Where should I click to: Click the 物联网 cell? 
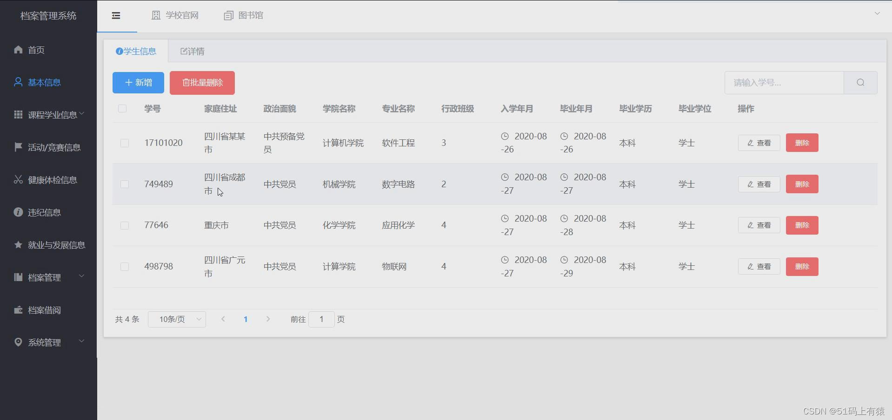pyautogui.click(x=394, y=267)
